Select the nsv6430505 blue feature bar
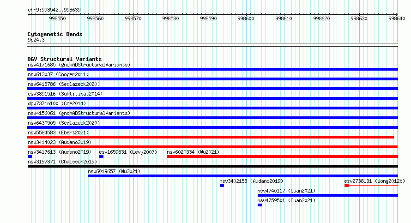Viewport: 411px width, 223px height. pos(212,127)
